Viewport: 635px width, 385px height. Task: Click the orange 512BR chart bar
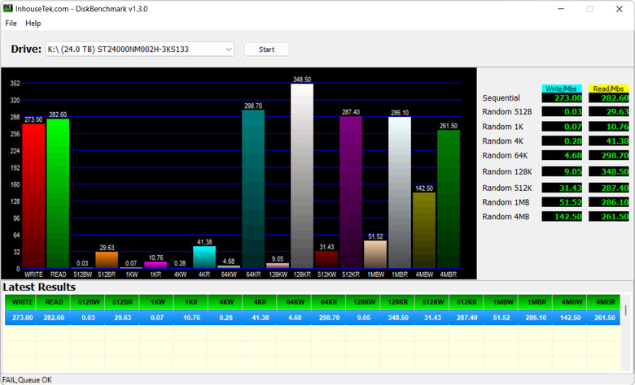pos(107,260)
